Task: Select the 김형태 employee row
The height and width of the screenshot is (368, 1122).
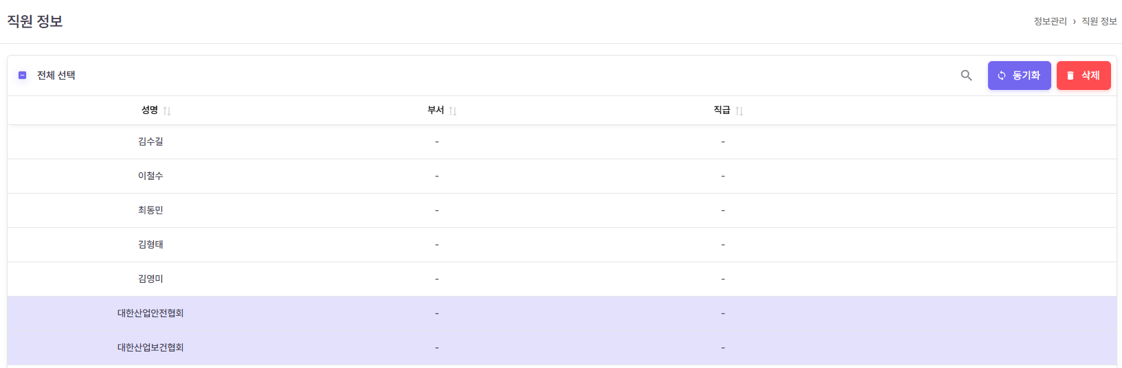Action: click(x=150, y=244)
